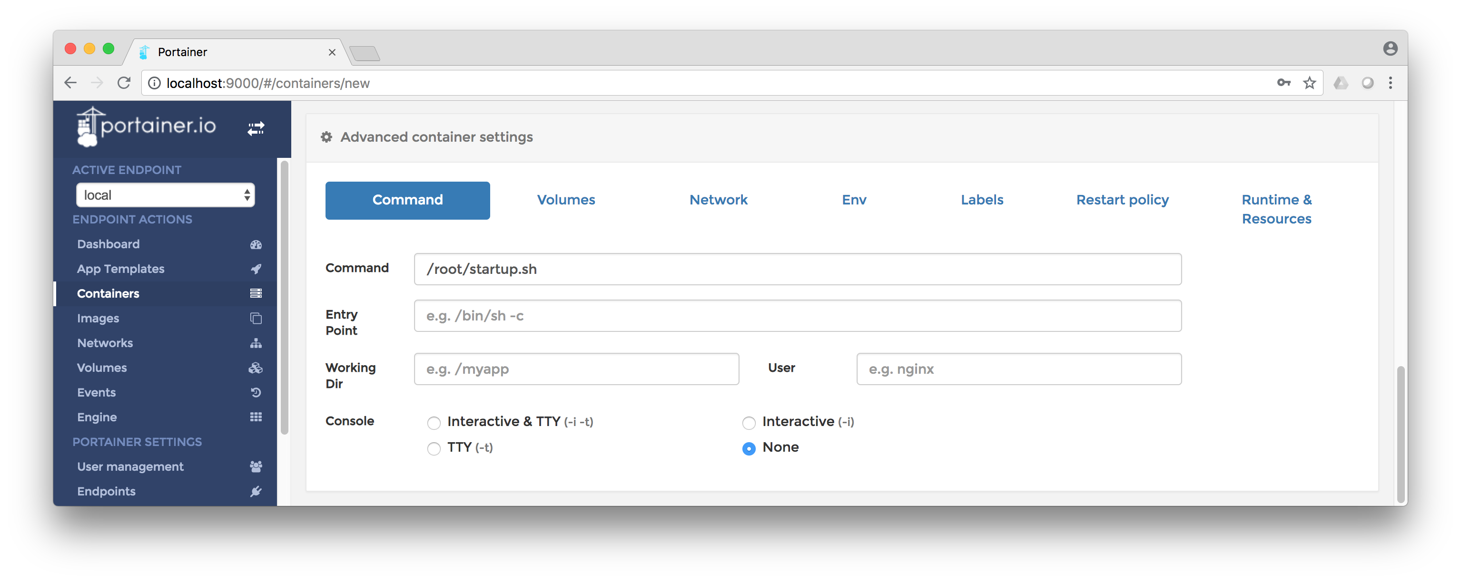This screenshot has width=1461, height=582.
Task: Switch to Runtime & Resources tab
Action: coord(1277,209)
